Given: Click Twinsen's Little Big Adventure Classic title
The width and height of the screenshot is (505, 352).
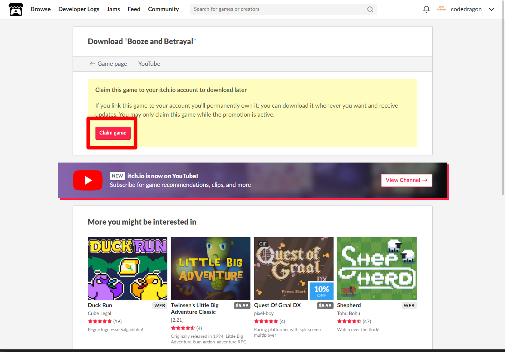Looking at the screenshot, I should click(195, 309).
